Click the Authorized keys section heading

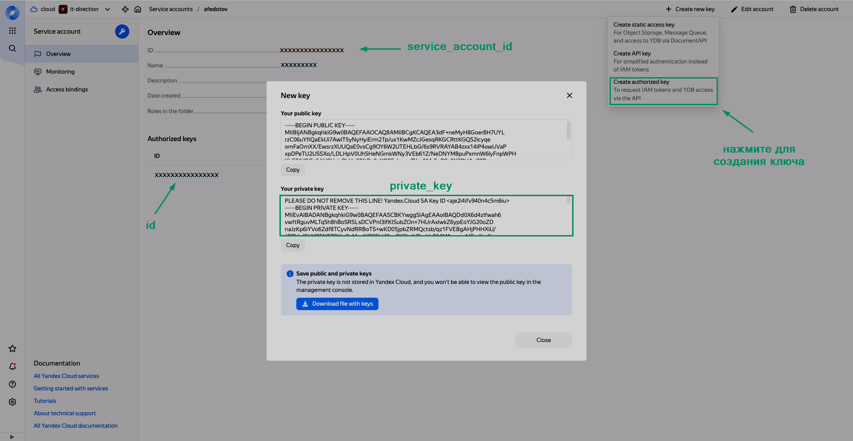[x=172, y=139]
